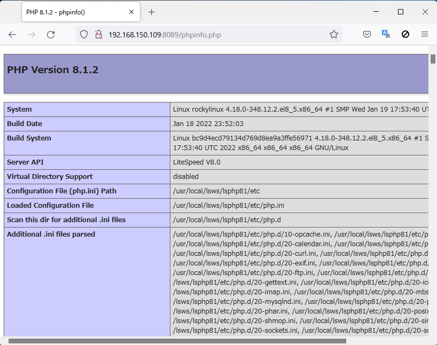Save the page to Pocket
This screenshot has width=437, height=345.
coord(367,35)
